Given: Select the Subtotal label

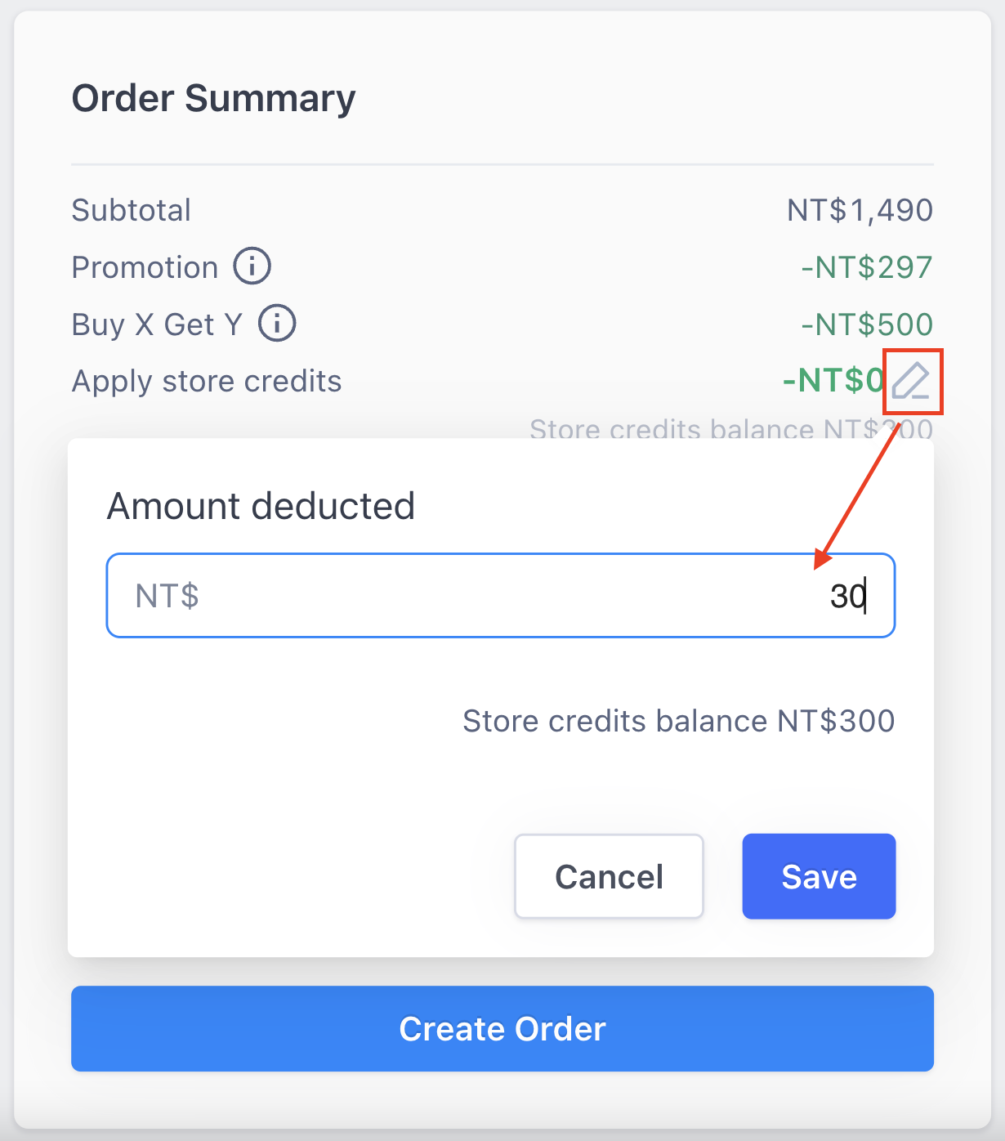Looking at the screenshot, I should (132, 210).
